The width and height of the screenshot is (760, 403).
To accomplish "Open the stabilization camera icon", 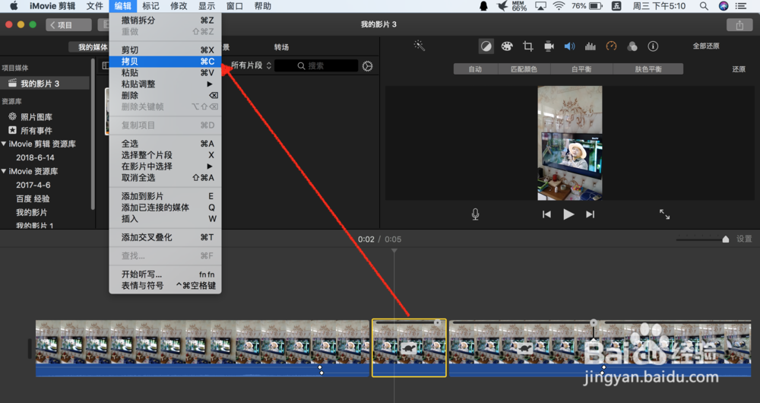I will coord(549,46).
